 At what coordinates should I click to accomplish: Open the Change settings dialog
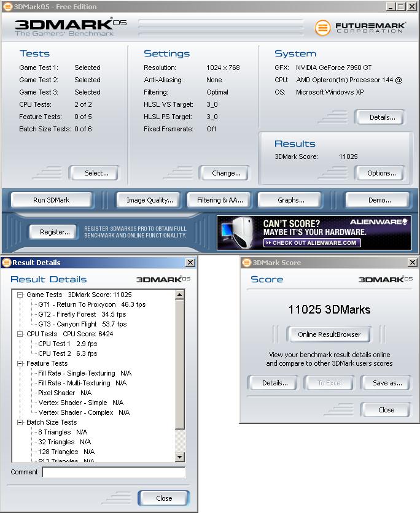[x=224, y=173]
